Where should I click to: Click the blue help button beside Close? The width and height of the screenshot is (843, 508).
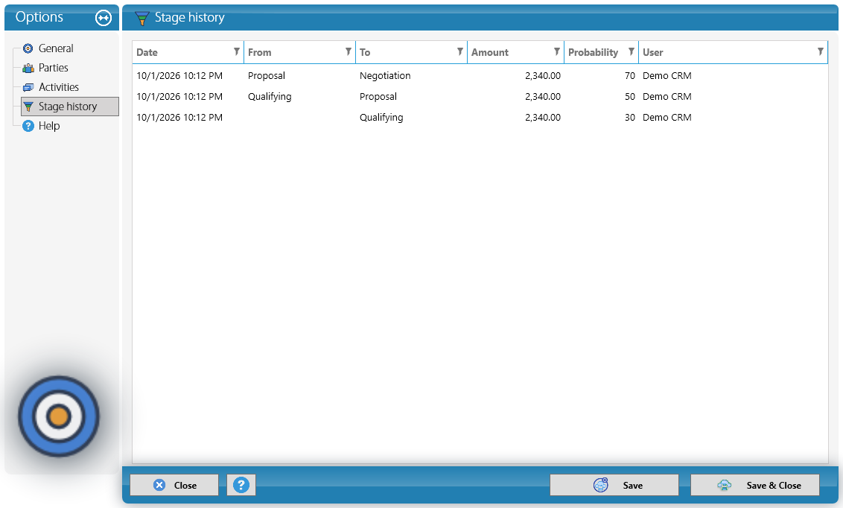[x=241, y=485]
